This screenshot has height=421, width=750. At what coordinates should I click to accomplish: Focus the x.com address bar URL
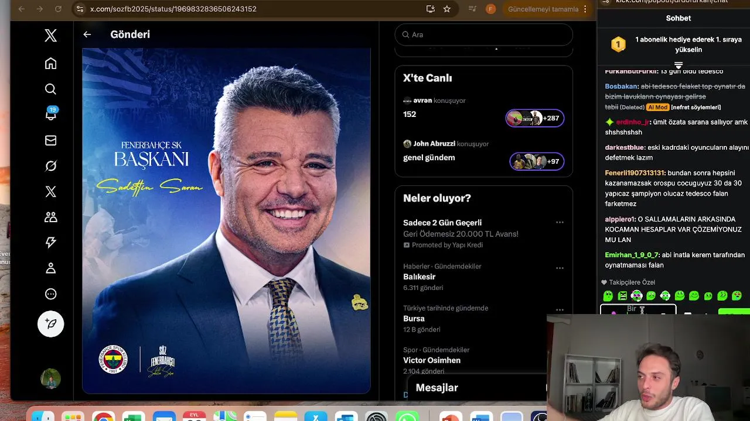pyautogui.click(x=173, y=9)
